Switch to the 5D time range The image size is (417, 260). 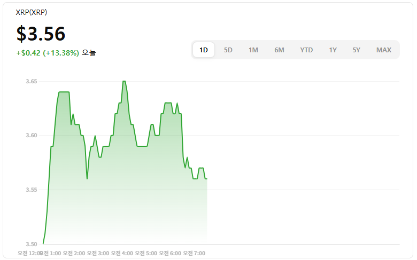228,50
